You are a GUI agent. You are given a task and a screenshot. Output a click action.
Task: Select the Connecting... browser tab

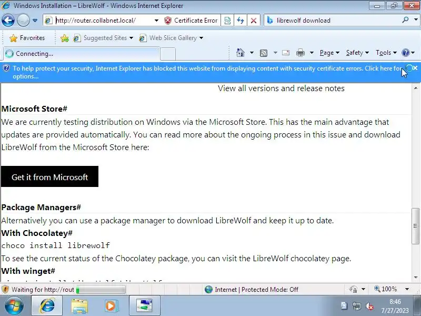click(82, 54)
